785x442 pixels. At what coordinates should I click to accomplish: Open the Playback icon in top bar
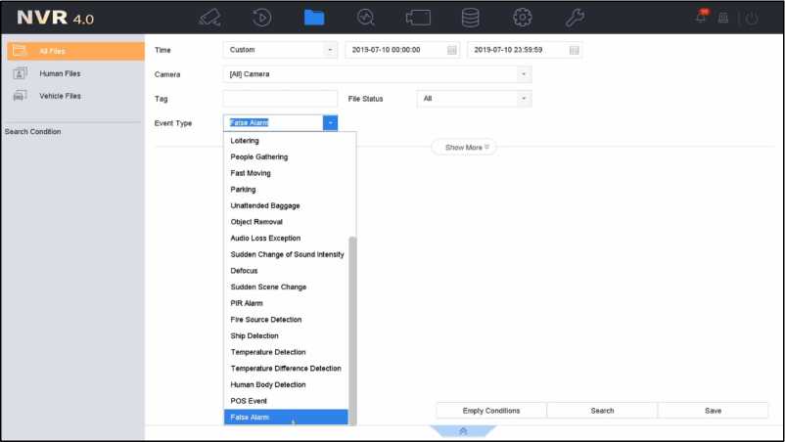262,18
